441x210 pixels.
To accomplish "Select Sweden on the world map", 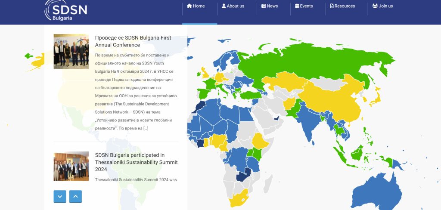I will pyautogui.click(x=224, y=62).
